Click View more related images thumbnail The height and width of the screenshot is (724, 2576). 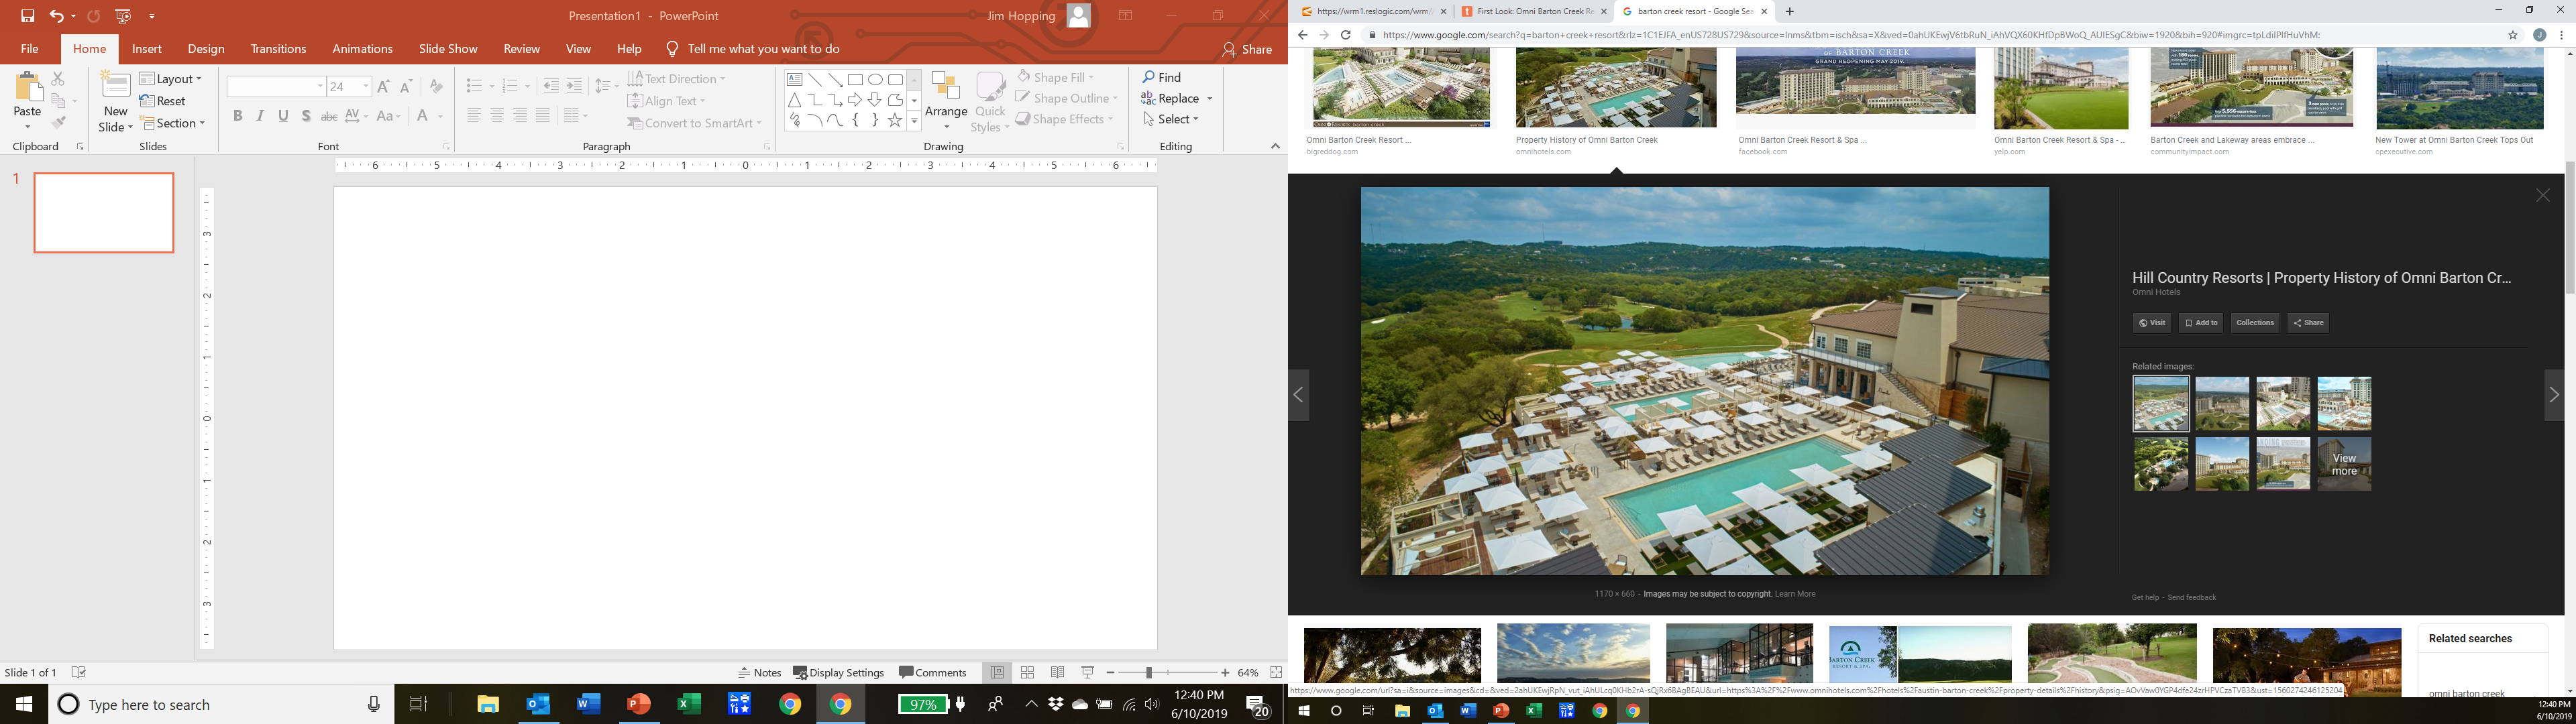tap(2344, 464)
